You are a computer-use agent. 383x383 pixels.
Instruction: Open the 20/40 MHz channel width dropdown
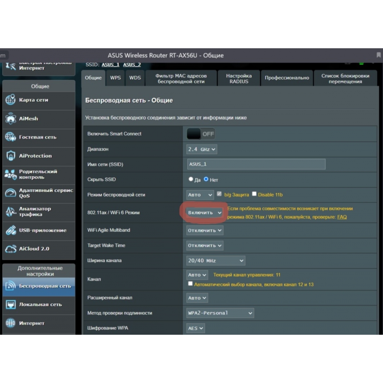point(216,260)
